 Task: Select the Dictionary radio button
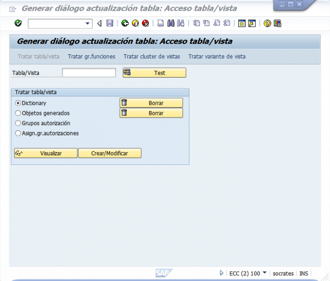[18, 103]
